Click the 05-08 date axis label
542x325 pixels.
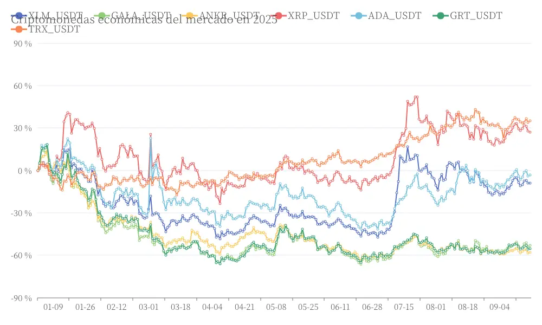pos(276,307)
